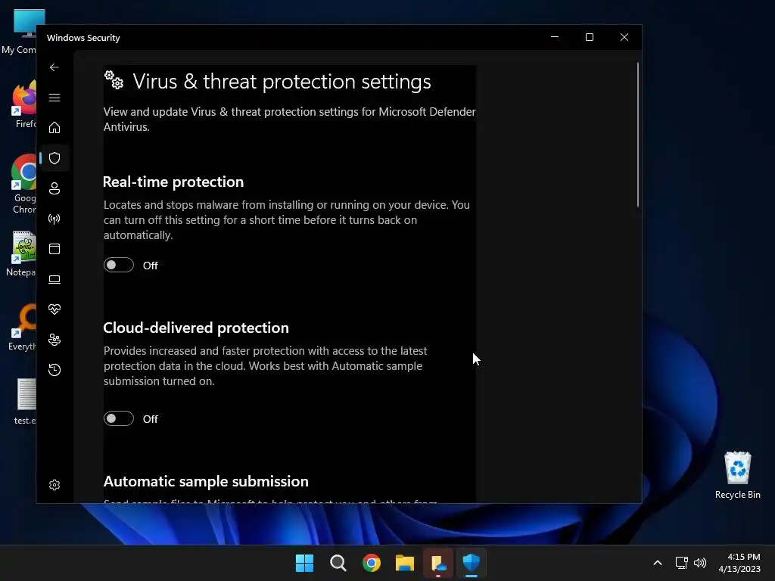Open taskbar Search

click(x=338, y=563)
